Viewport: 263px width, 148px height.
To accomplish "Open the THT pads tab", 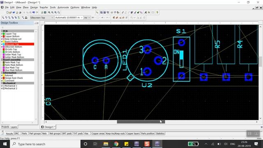I will point(78,134).
